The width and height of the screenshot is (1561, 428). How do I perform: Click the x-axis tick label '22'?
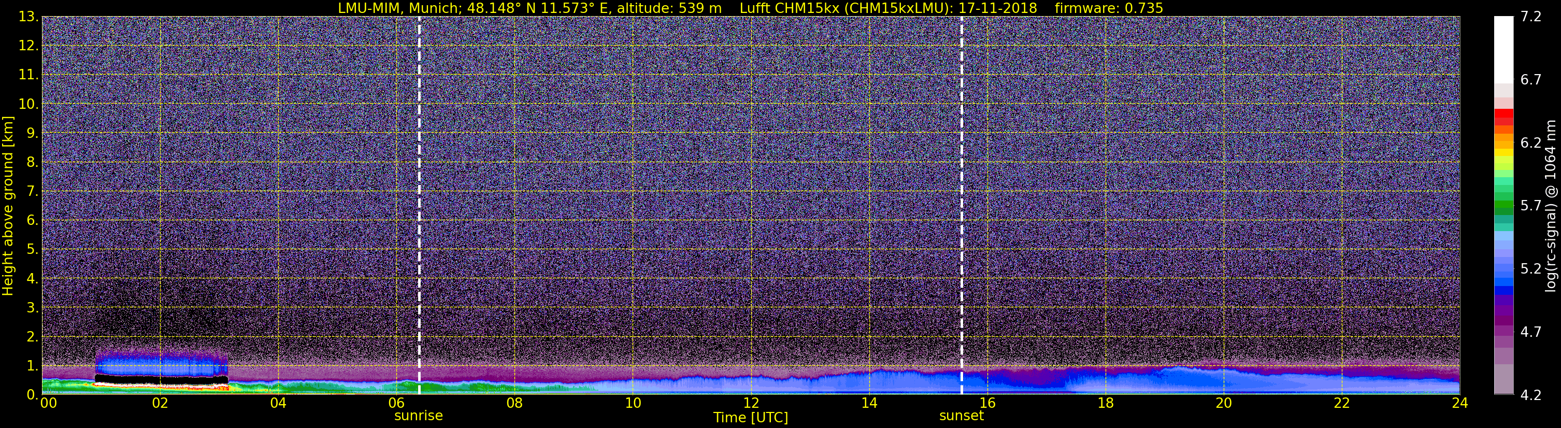[1342, 403]
